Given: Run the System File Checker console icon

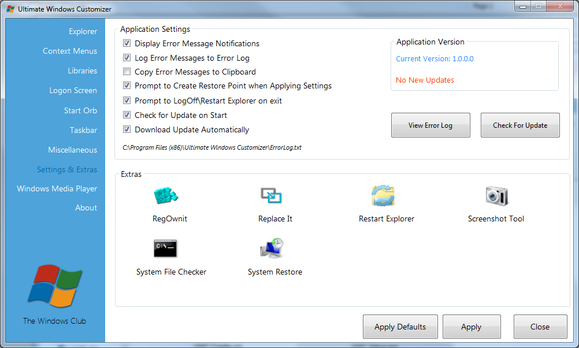Looking at the screenshot, I should click(x=165, y=248).
